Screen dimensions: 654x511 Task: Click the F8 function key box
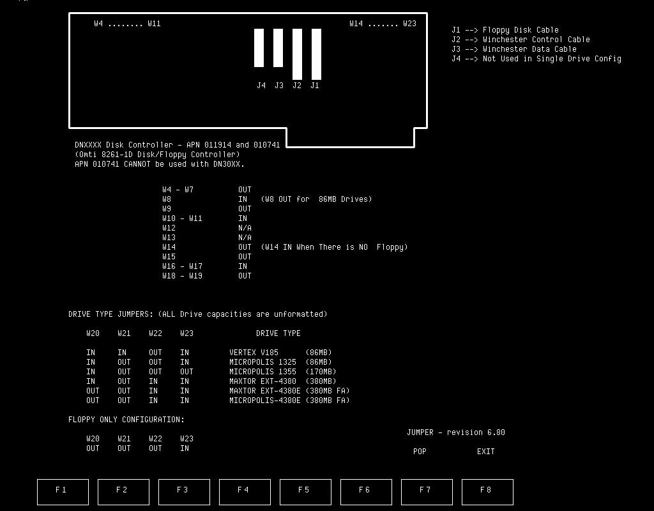[487, 491]
